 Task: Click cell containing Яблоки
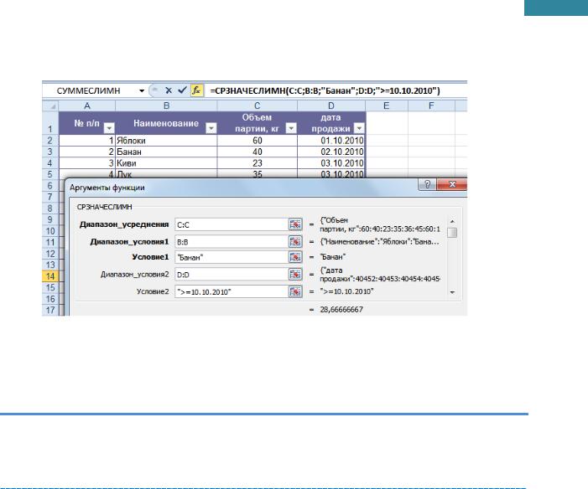click(x=166, y=141)
